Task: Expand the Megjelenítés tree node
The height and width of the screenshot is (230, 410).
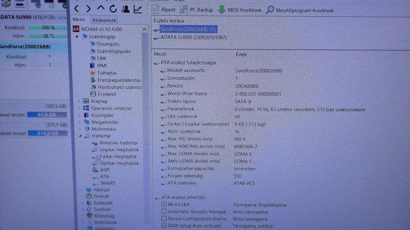Action: point(80,122)
